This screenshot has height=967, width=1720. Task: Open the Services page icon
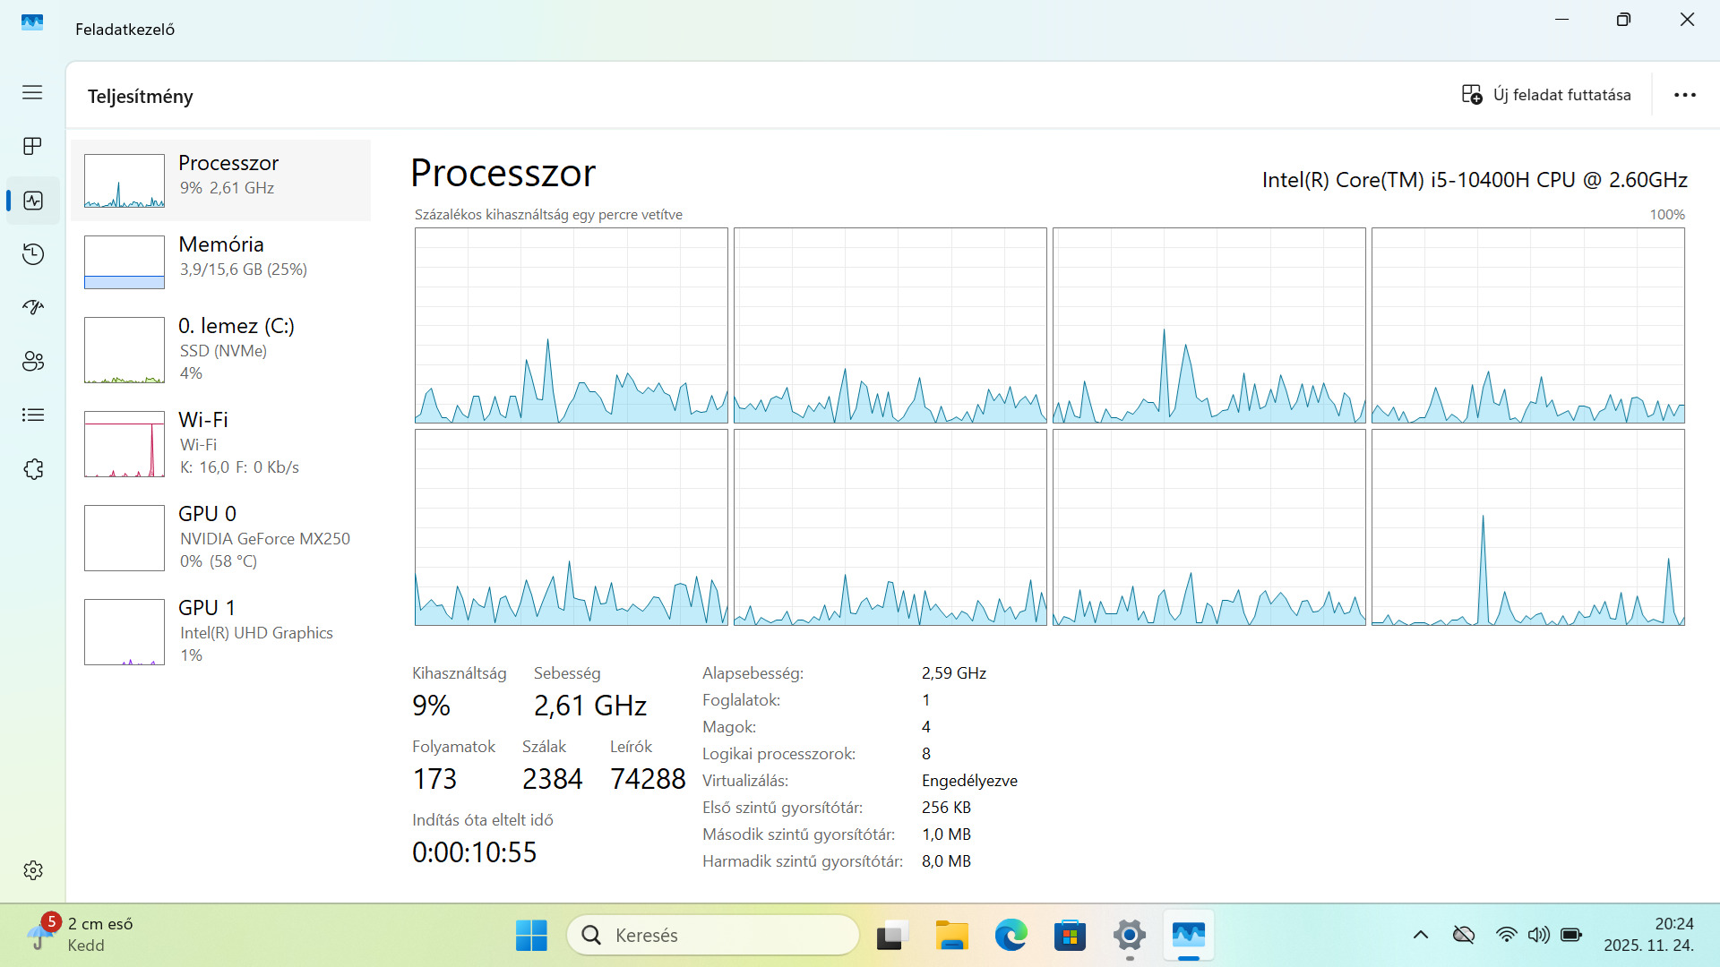(32, 469)
